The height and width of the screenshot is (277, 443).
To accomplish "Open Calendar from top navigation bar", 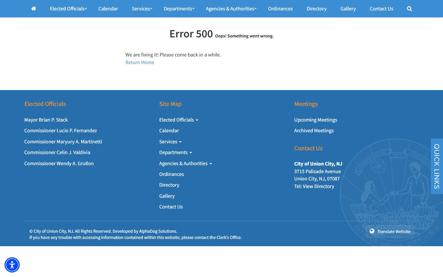I will click(x=108, y=9).
